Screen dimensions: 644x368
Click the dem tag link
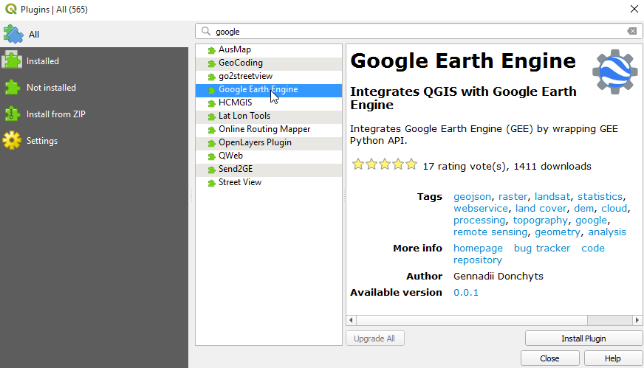click(x=583, y=209)
